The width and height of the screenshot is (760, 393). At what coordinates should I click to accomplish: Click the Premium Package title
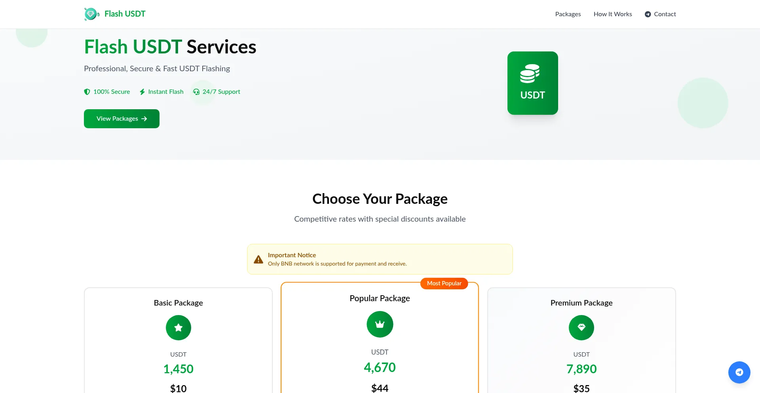click(x=581, y=303)
